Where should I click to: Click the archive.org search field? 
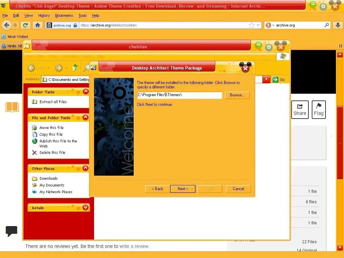(x=299, y=25)
